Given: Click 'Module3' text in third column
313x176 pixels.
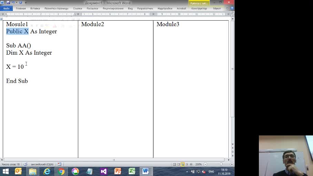Looking at the screenshot, I should (x=168, y=24).
